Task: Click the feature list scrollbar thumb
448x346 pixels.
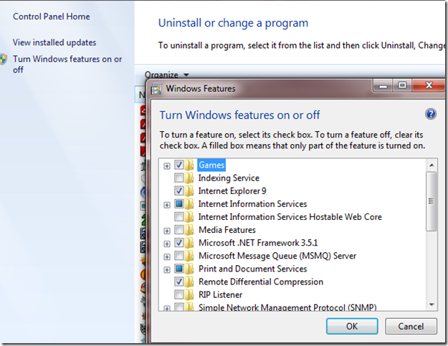Action: (x=432, y=201)
